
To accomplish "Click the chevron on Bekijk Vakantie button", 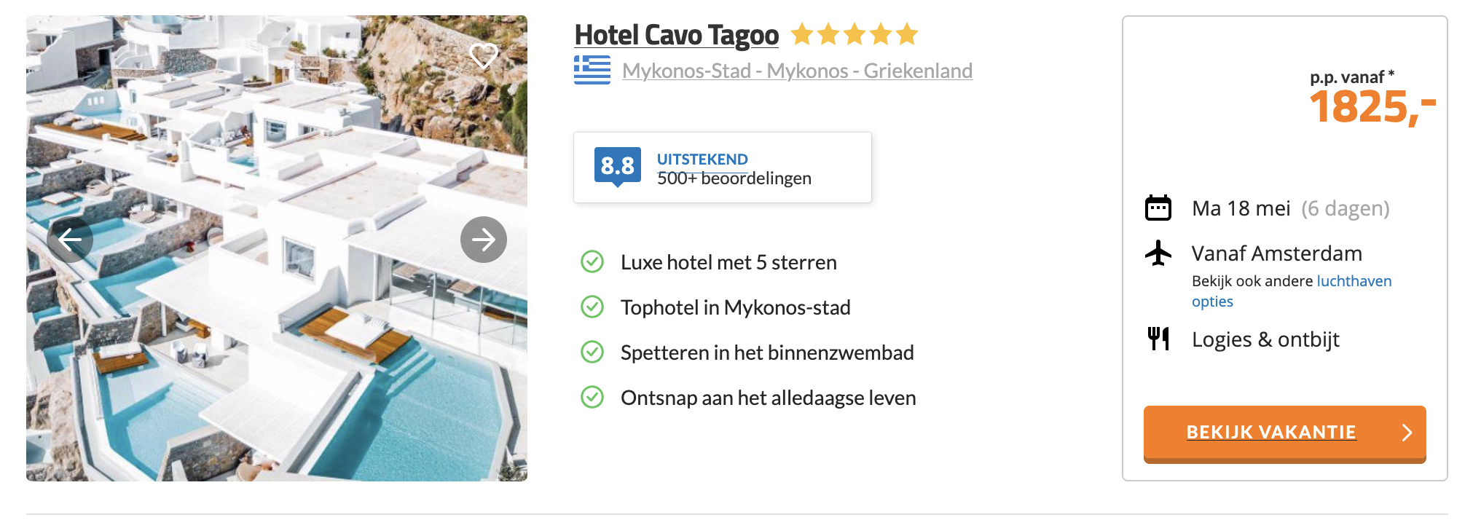I will click(x=1407, y=433).
